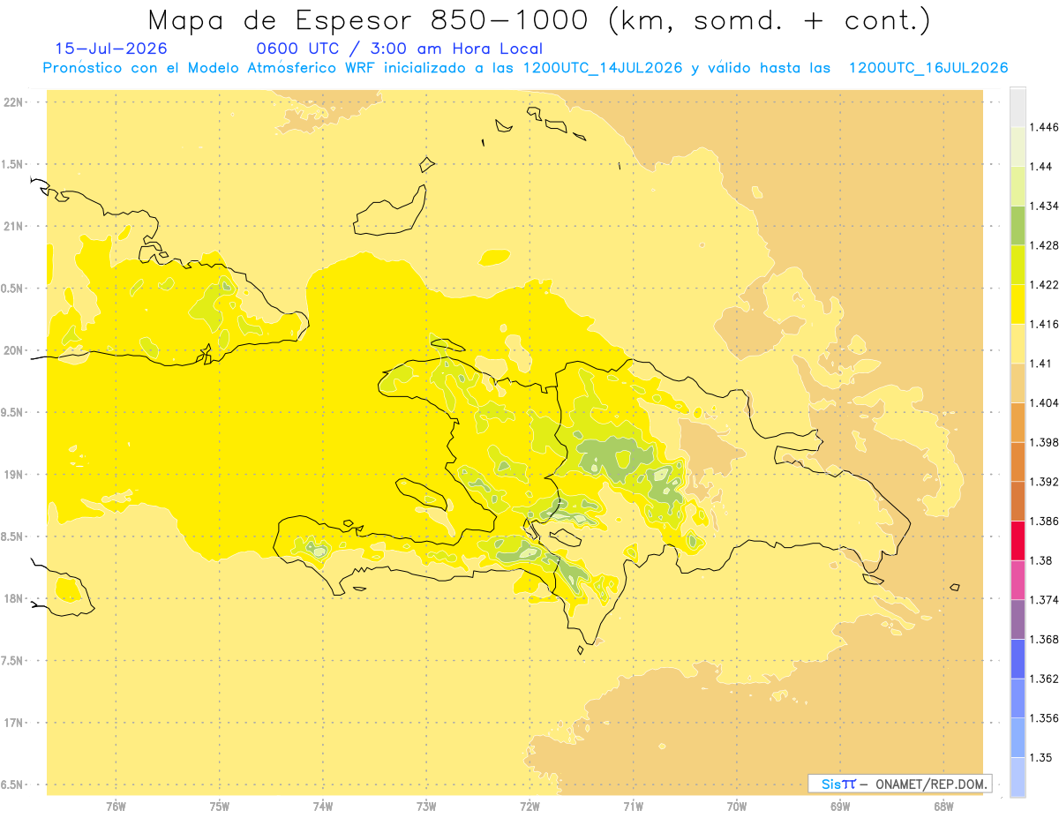The width and height of the screenshot is (1059, 818).
Task: Click the colorbar value '1.428'
Action: (x=1044, y=245)
